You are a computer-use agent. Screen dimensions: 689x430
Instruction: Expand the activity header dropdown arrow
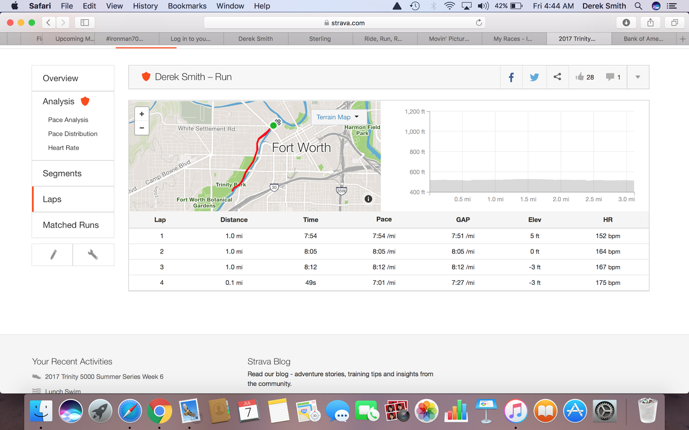coord(638,77)
